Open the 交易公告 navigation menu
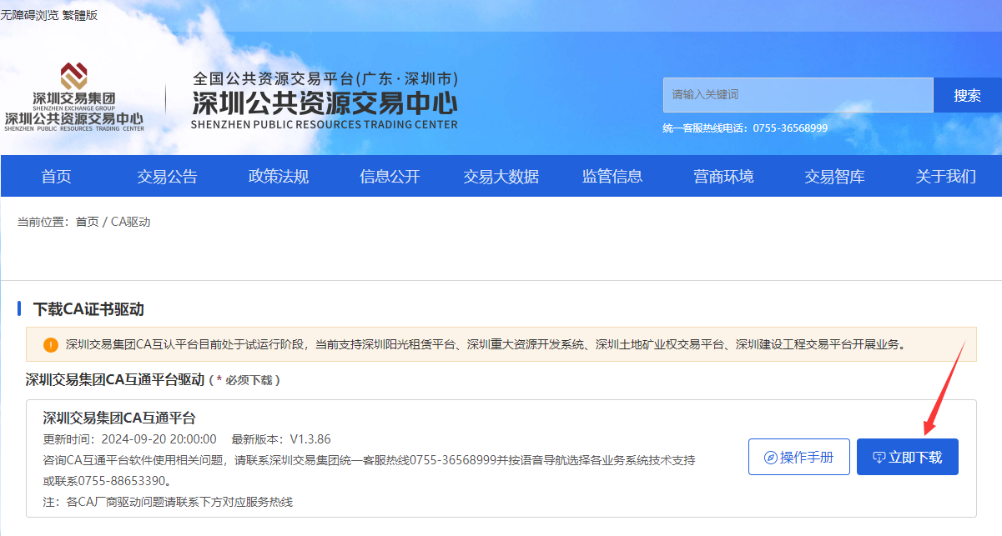1002x536 pixels. 168,176
